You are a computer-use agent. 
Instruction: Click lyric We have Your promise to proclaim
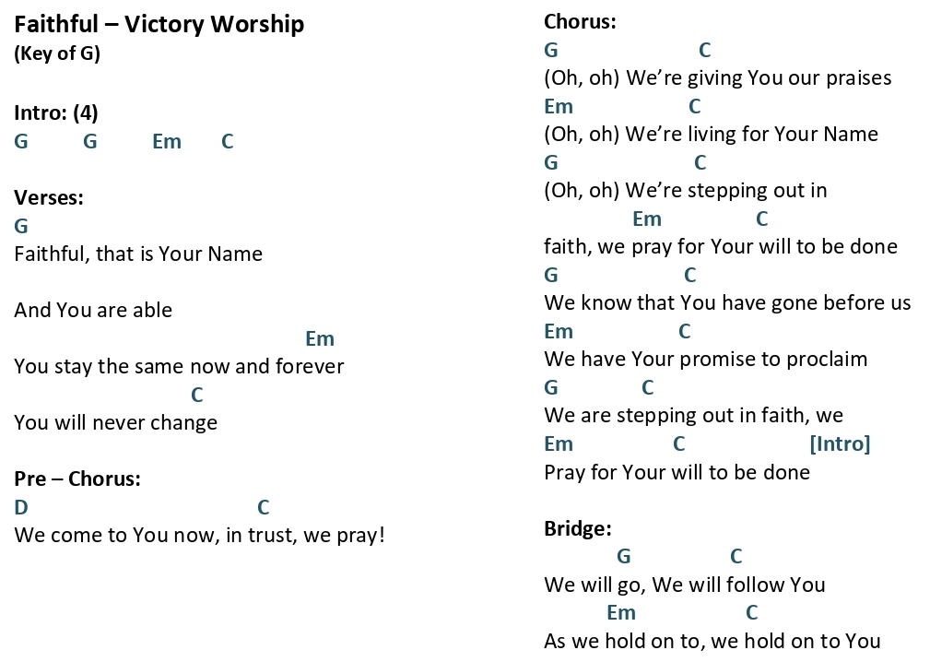pos(706,360)
